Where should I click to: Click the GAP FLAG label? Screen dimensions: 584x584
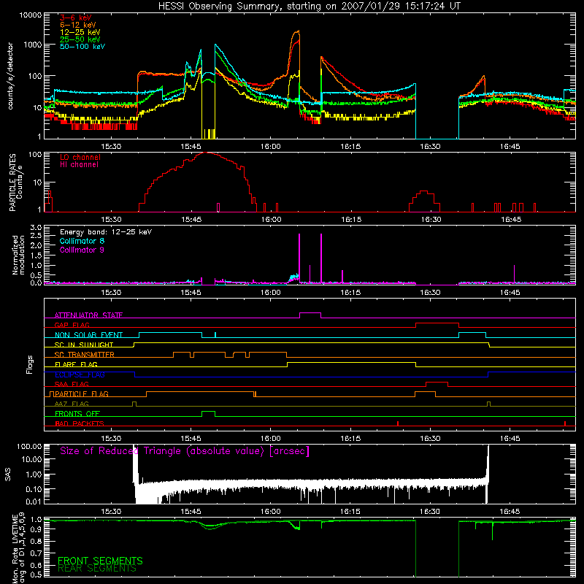pyautogui.click(x=72, y=325)
